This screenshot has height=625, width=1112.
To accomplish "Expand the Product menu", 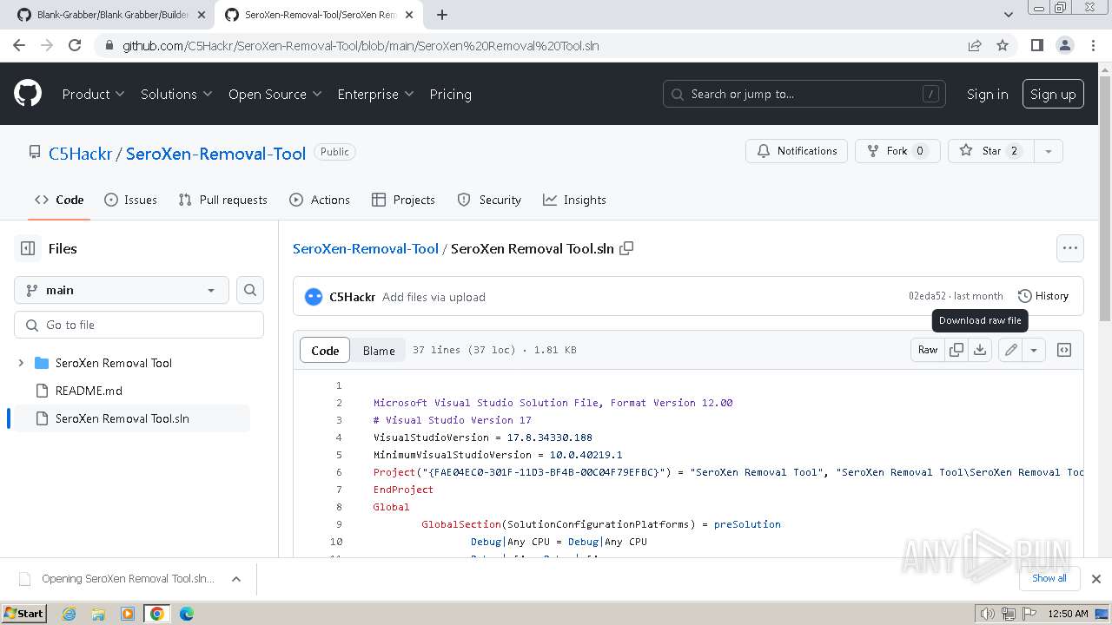I will (x=94, y=94).
